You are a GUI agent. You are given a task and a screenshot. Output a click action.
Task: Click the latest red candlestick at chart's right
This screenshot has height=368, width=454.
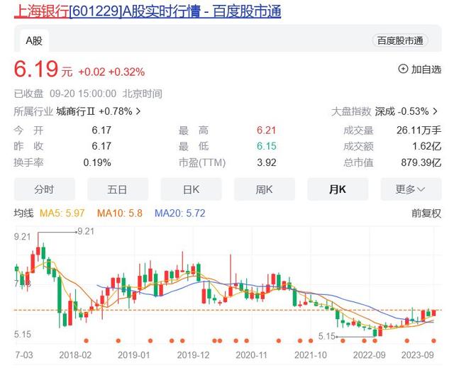pos(433,313)
